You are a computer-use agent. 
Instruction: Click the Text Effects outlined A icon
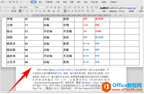(44, 11)
